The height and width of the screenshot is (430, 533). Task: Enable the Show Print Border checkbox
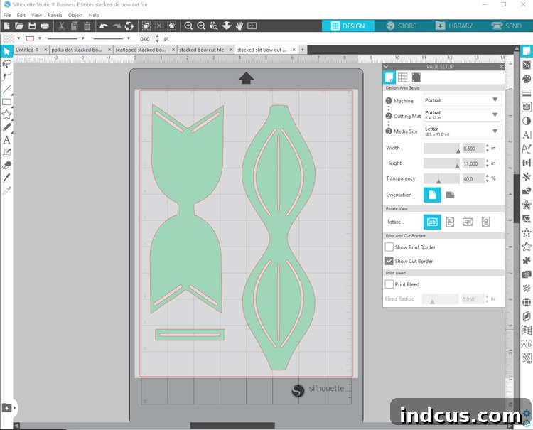(389, 247)
